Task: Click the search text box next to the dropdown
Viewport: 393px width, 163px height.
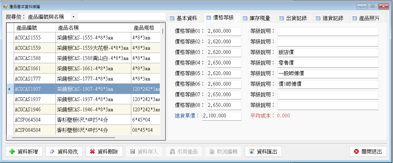Action: [121, 17]
